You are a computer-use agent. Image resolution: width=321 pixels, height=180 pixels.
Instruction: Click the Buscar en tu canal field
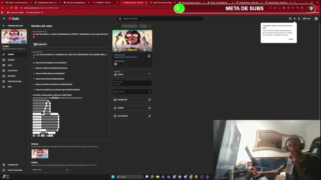point(160,18)
